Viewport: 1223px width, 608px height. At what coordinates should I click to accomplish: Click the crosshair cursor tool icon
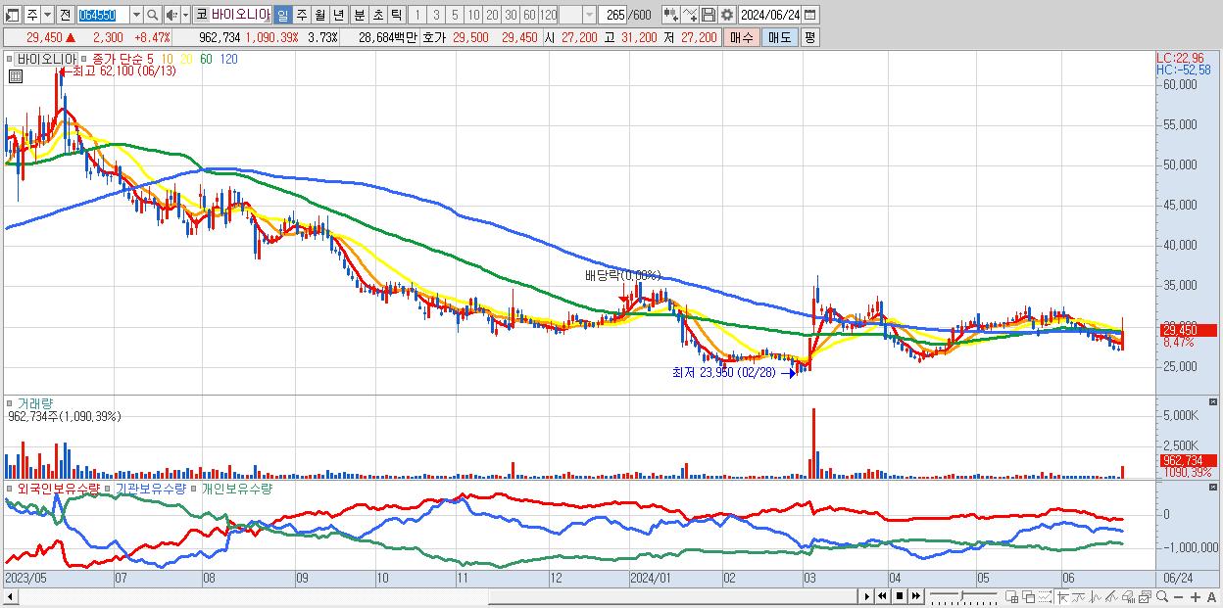coord(1062,597)
